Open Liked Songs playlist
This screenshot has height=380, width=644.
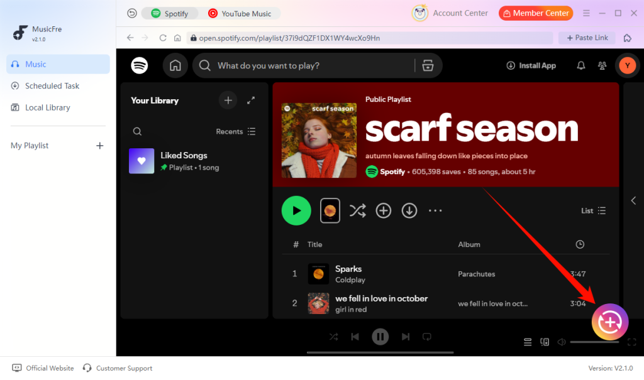point(194,161)
